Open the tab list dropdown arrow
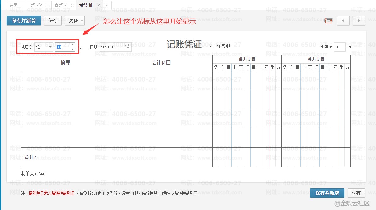The width and height of the screenshot is (376, 210). 107,5
